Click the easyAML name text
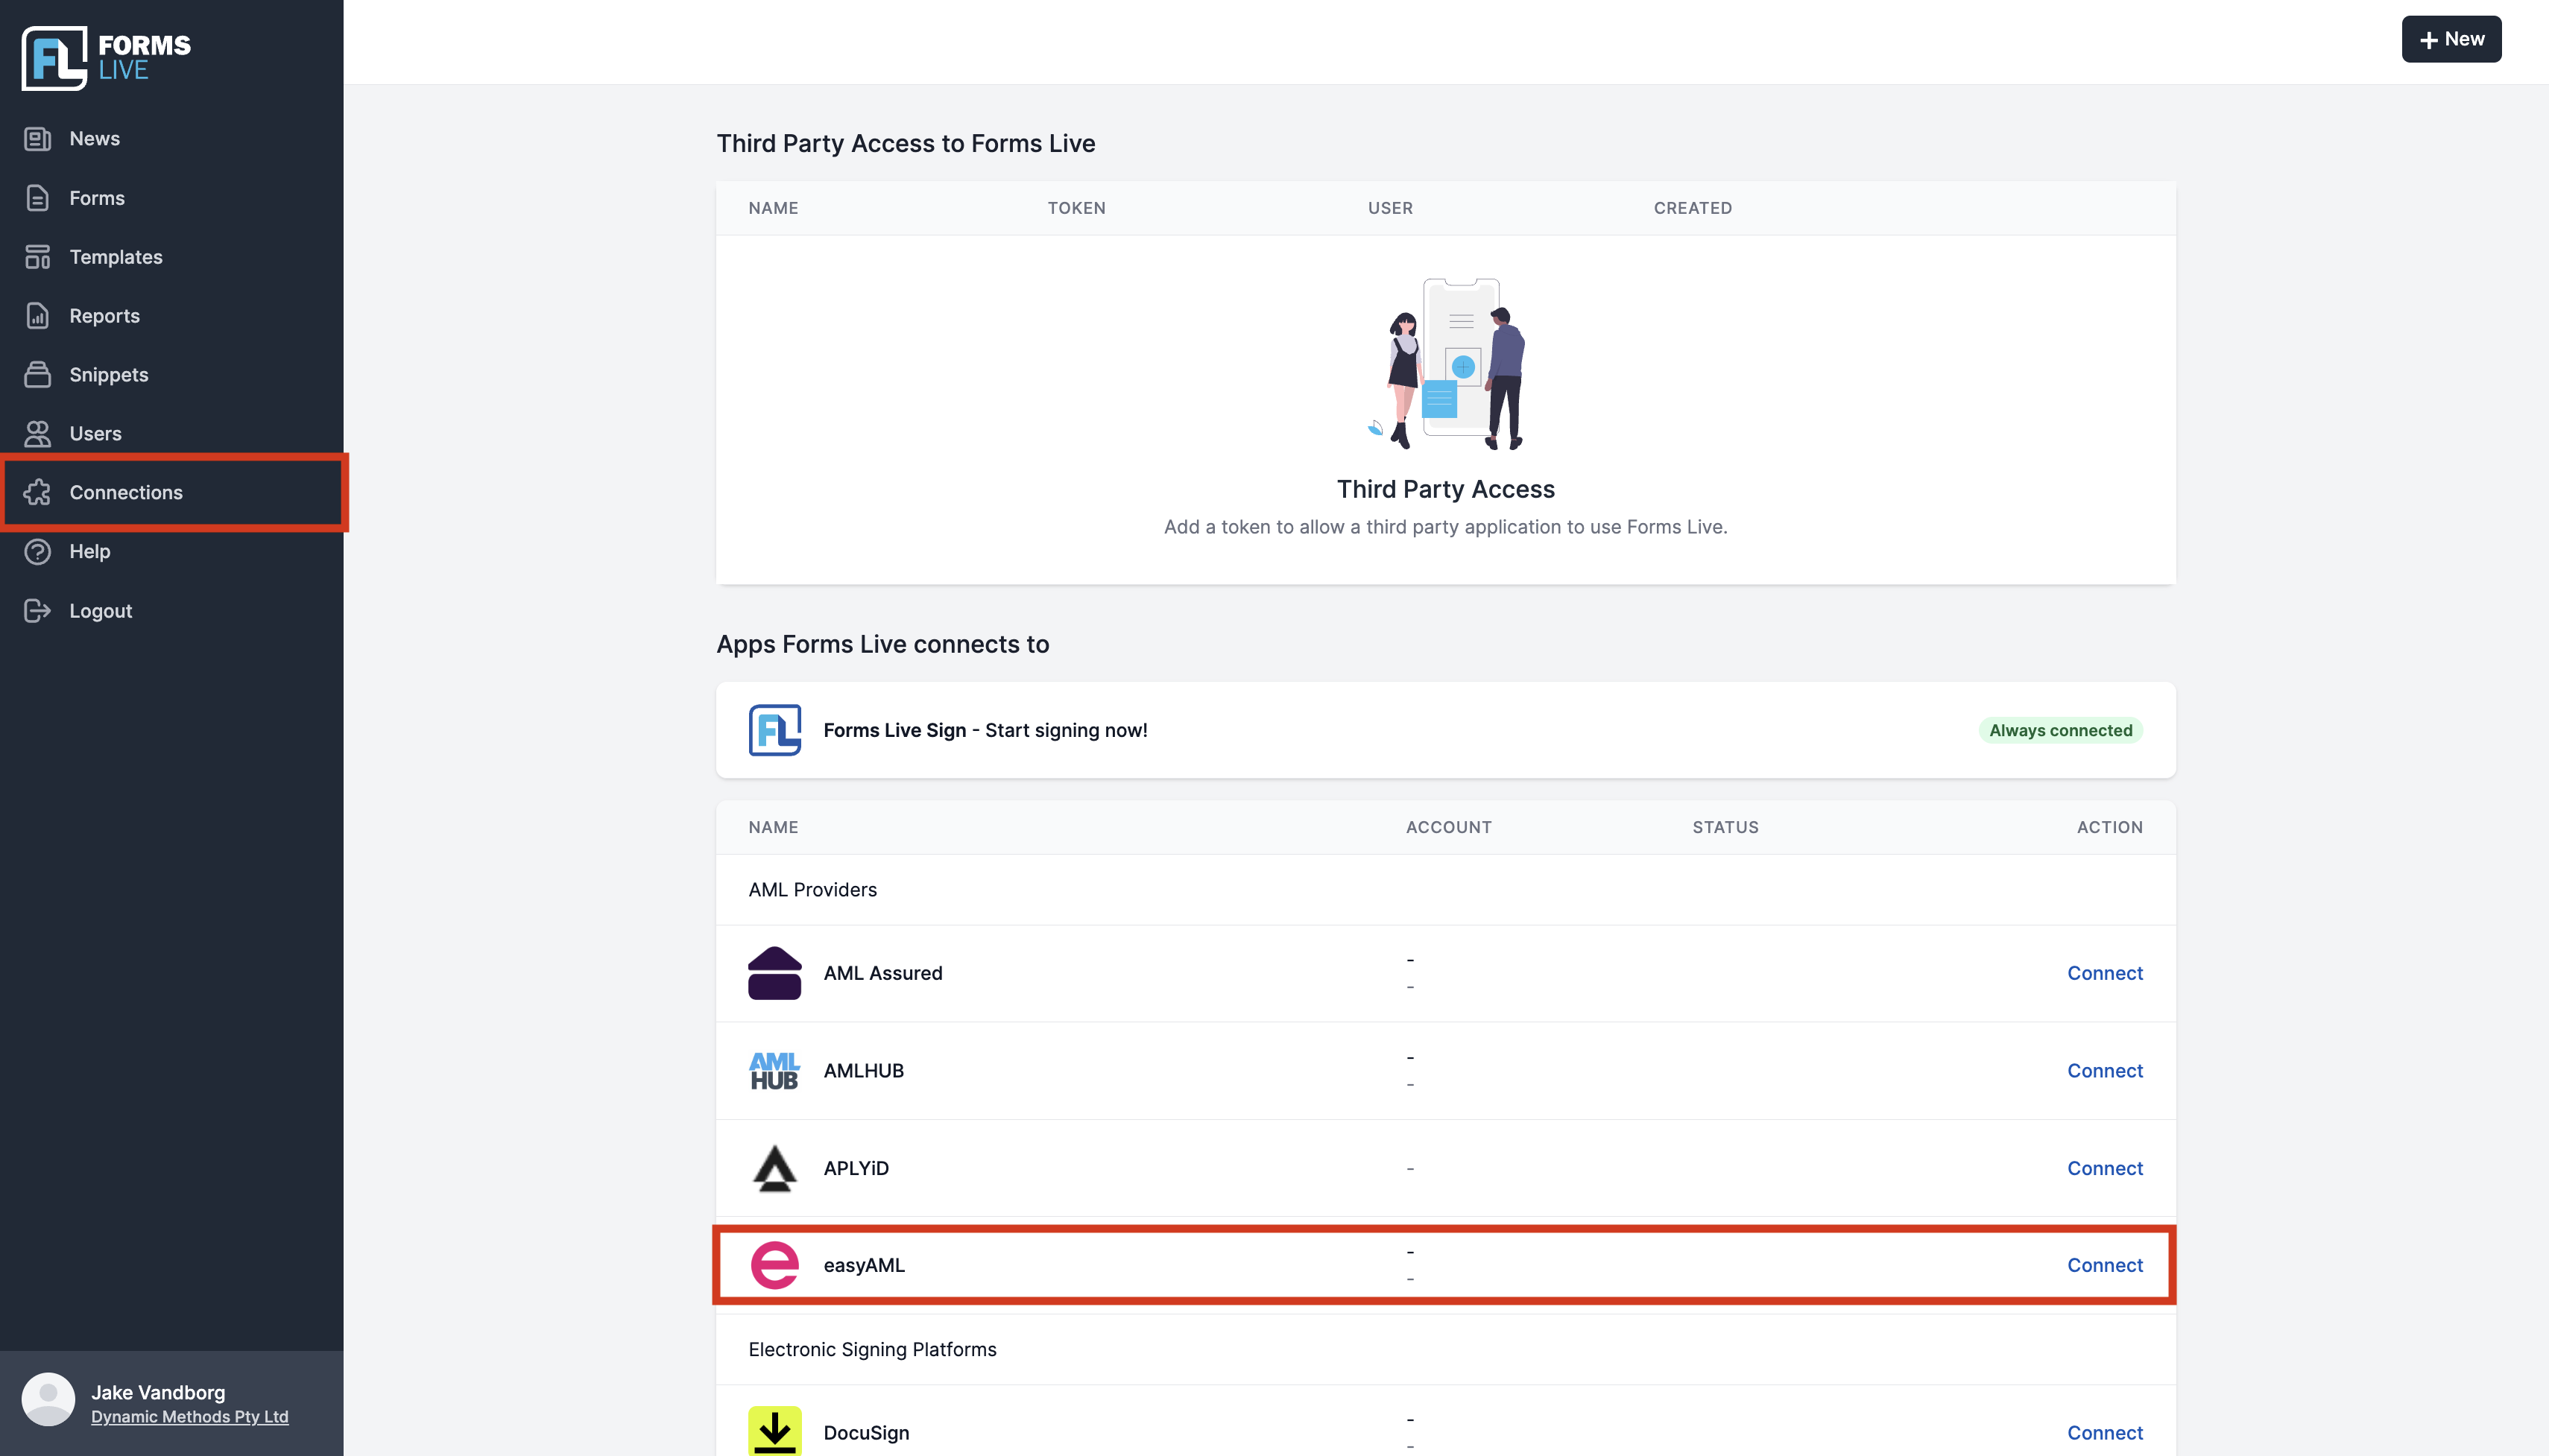The height and width of the screenshot is (1456, 2549). (x=864, y=1265)
